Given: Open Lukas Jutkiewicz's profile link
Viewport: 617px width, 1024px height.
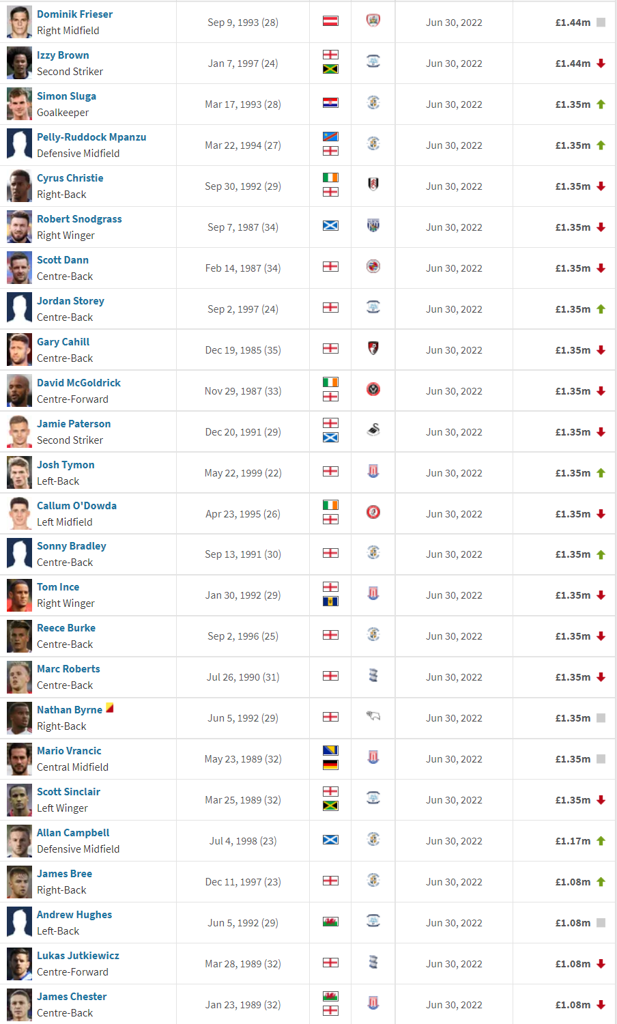Looking at the screenshot, I should 78,956.
